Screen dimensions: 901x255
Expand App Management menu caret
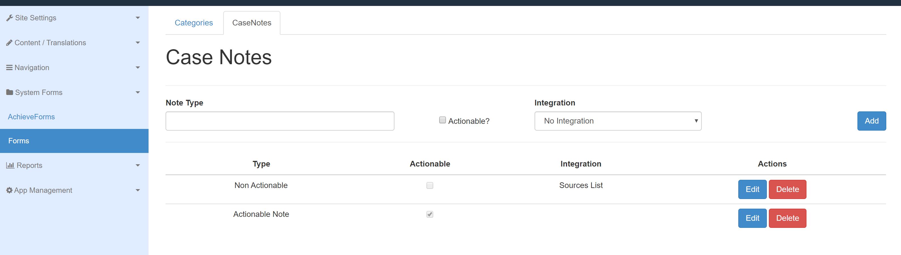tap(138, 190)
